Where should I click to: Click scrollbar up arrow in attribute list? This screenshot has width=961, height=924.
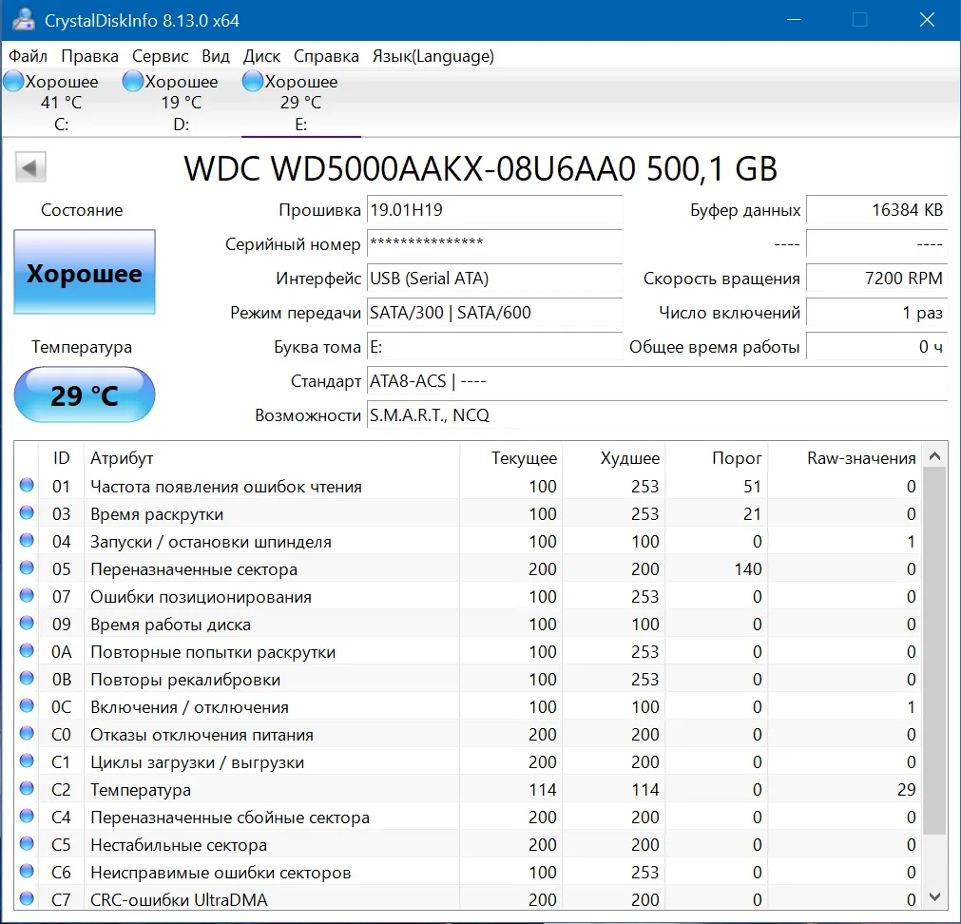pyautogui.click(x=934, y=456)
